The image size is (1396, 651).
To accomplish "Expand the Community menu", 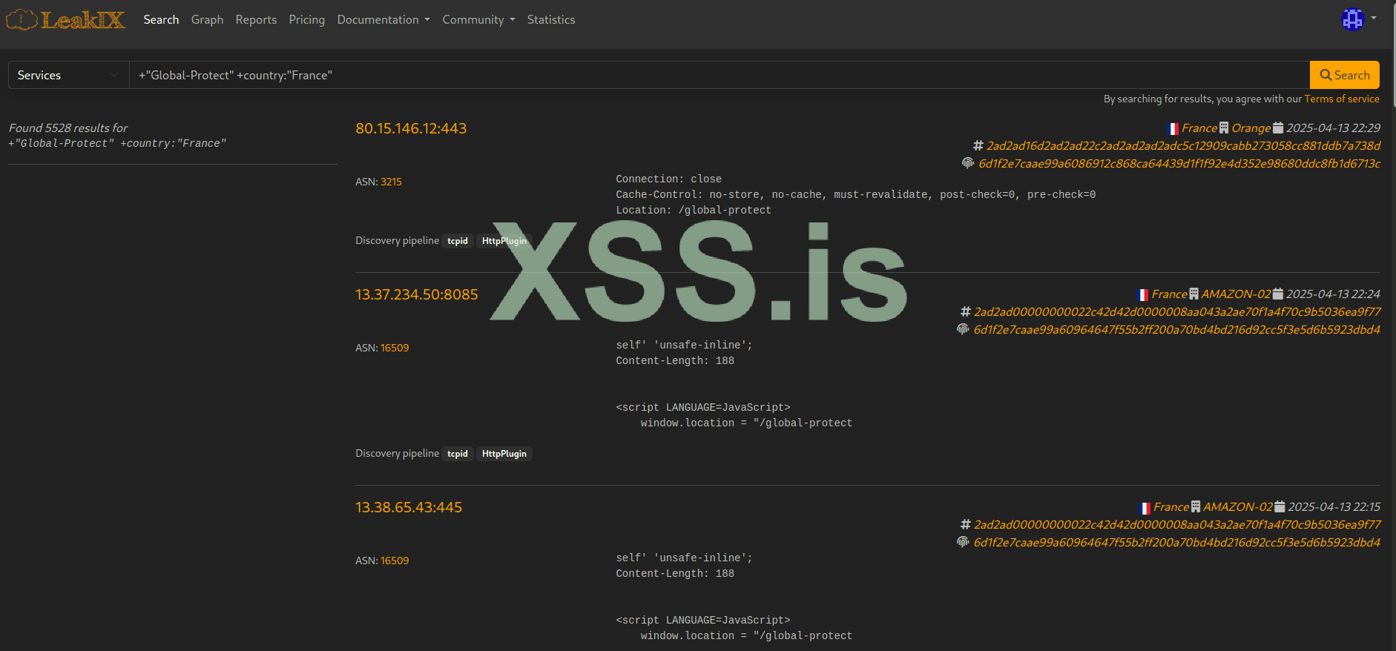I will click(x=478, y=19).
